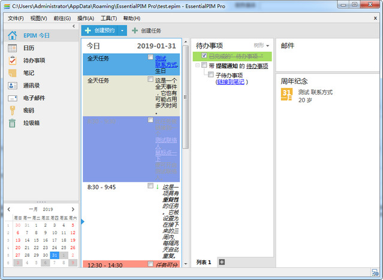Open the Notes sticky-note icon
This screenshot has width=383, height=280.
coord(12,73)
